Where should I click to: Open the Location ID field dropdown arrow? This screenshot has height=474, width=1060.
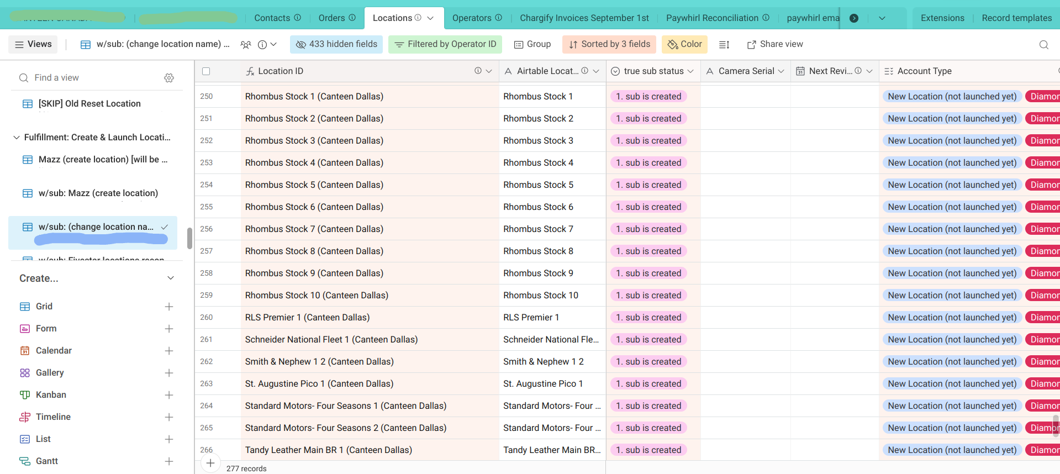489,71
